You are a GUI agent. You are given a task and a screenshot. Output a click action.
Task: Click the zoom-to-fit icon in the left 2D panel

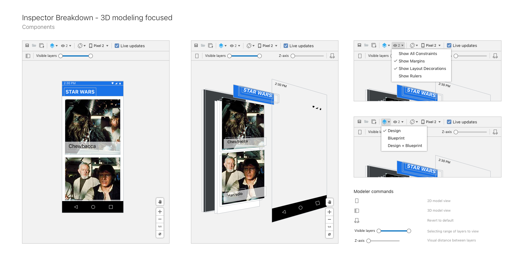point(160,234)
